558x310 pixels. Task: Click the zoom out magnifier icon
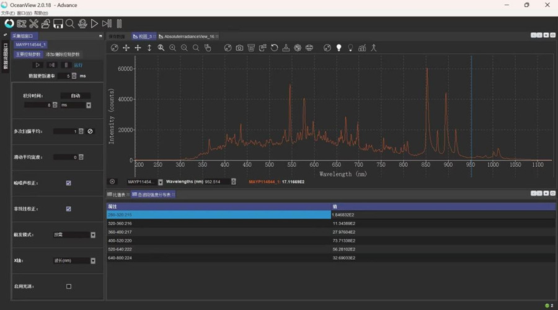(x=184, y=48)
